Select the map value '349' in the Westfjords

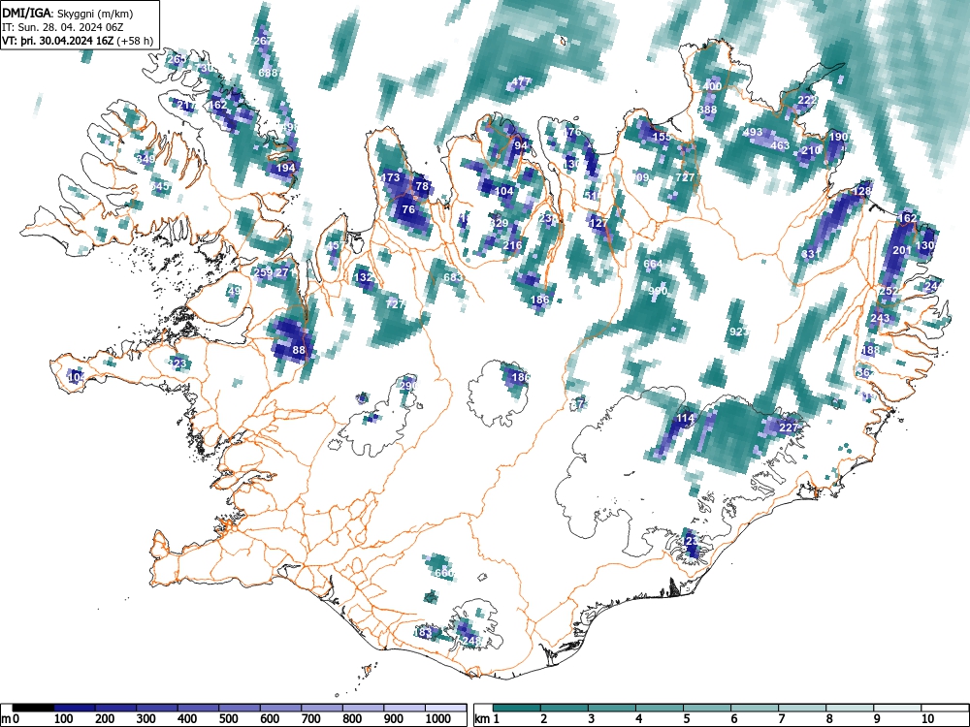pyautogui.click(x=145, y=159)
